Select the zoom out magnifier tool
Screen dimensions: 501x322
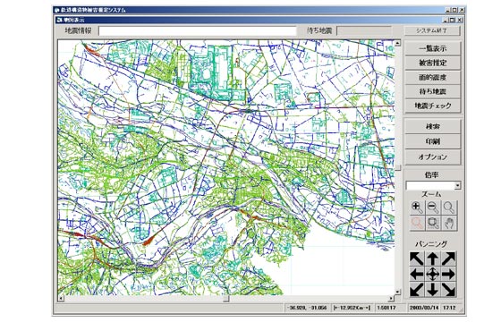click(x=433, y=208)
